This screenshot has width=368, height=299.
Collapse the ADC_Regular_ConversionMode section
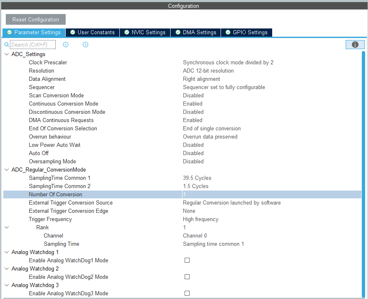(7, 170)
